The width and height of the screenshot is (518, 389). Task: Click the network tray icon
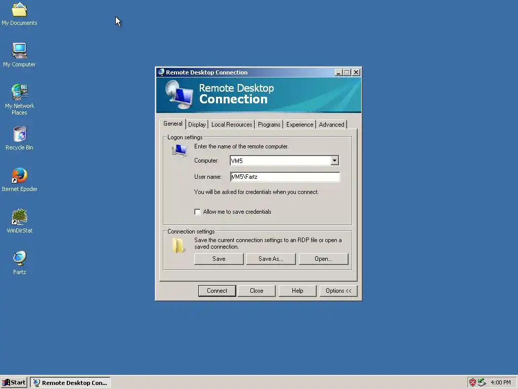pyautogui.click(x=482, y=382)
